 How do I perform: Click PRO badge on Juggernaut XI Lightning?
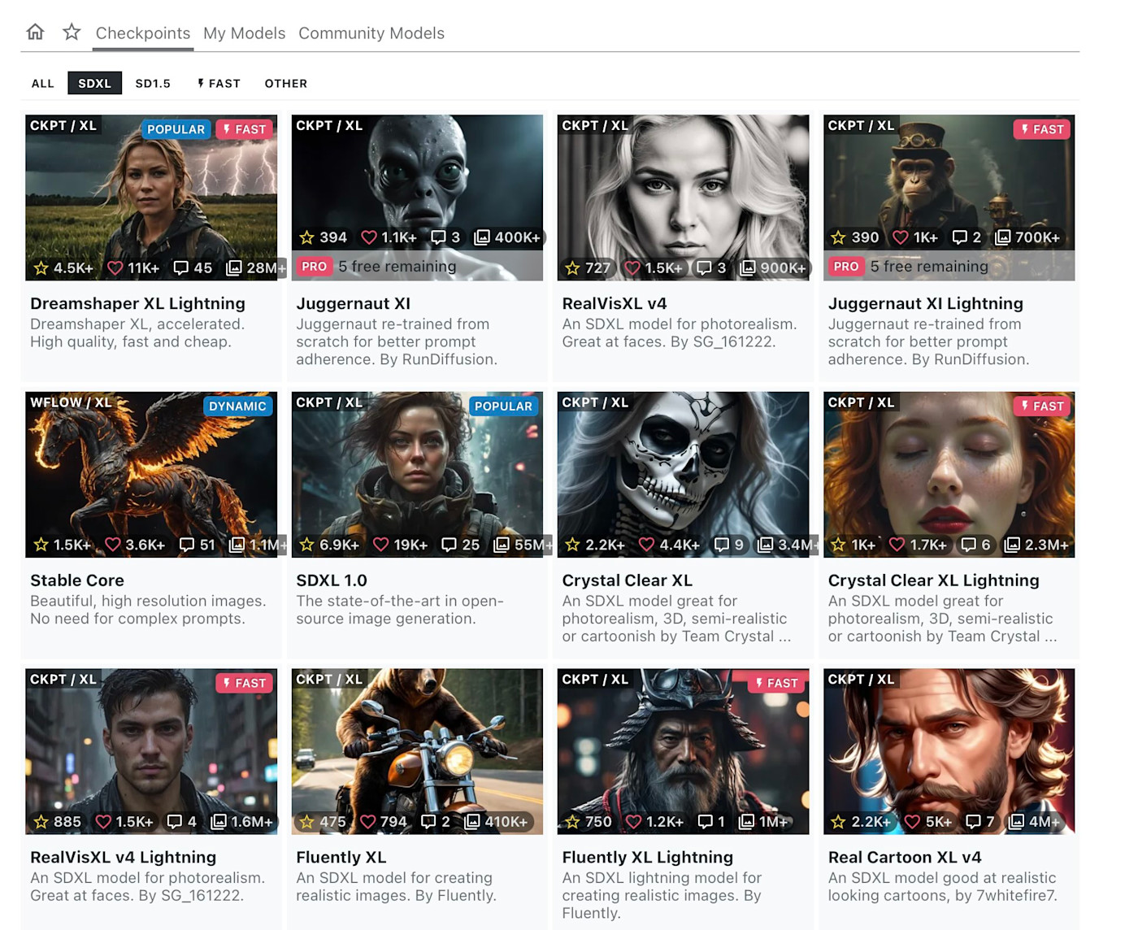[x=845, y=267]
